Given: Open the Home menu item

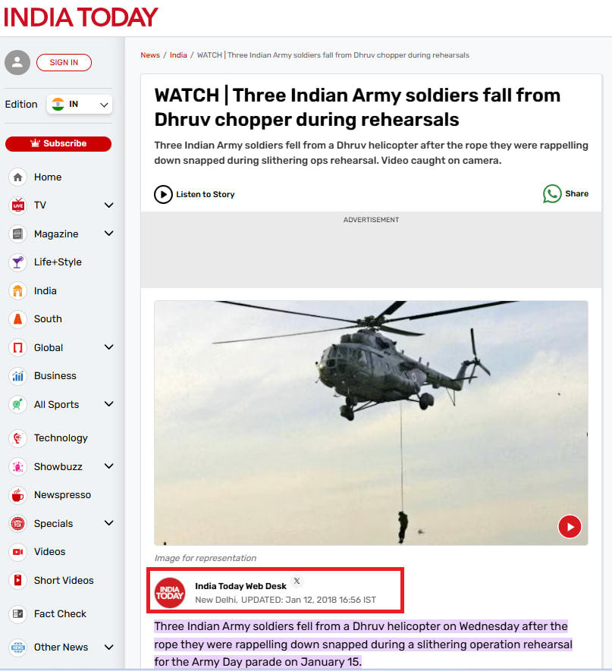Looking at the screenshot, I should click(x=48, y=177).
